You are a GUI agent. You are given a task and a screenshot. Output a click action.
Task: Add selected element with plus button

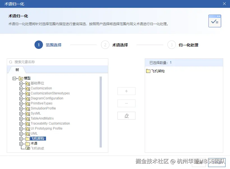[127, 91]
